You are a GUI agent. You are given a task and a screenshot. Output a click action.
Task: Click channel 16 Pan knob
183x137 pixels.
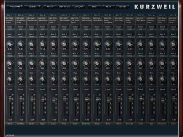coord(173,79)
